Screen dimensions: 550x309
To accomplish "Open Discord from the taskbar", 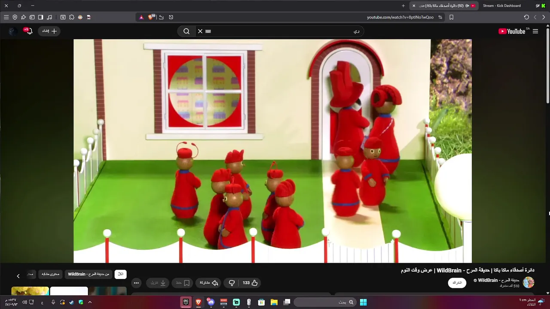I will (211, 302).
